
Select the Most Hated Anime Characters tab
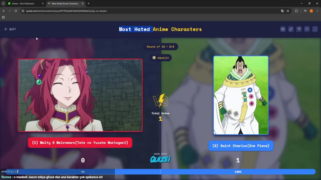pyautogui.click(x=65, y=3)
